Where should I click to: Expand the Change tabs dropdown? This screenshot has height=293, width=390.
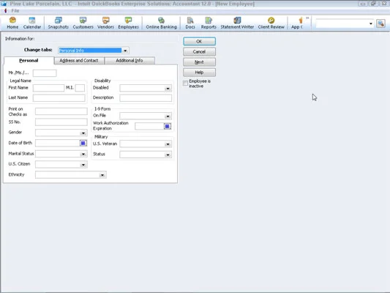pos(125,51)
